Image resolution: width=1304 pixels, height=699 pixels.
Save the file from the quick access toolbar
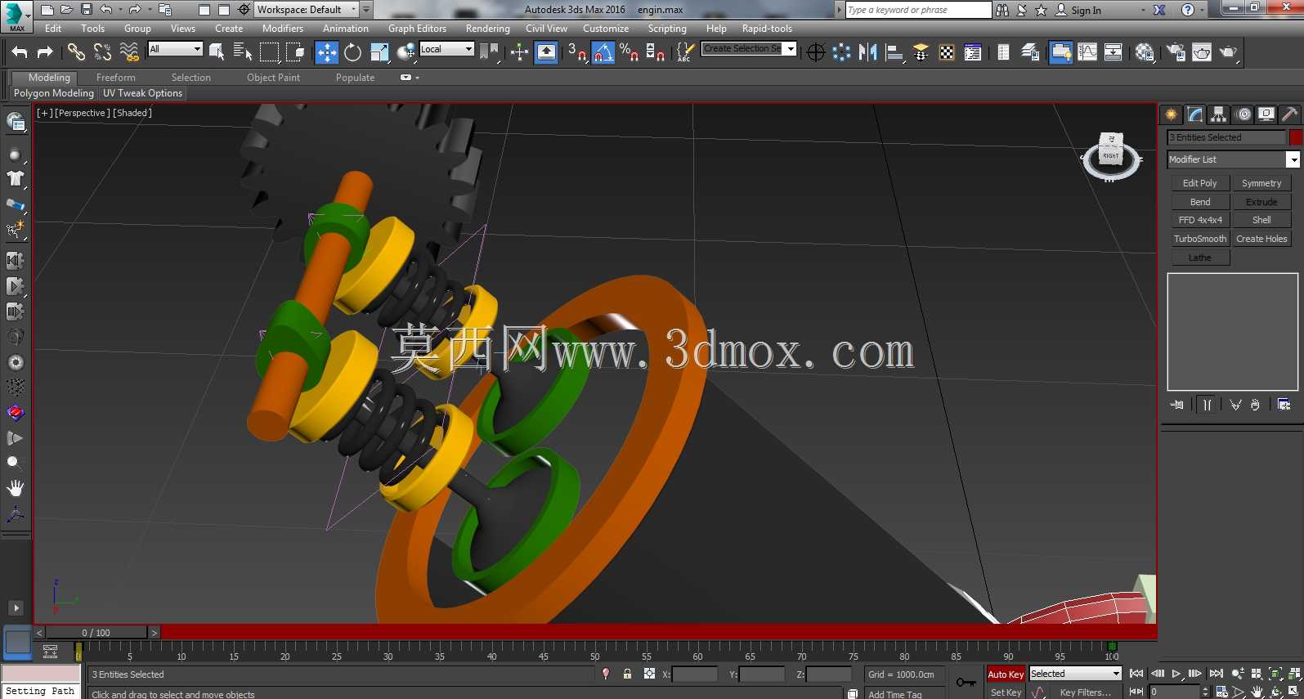click(87, 10)
